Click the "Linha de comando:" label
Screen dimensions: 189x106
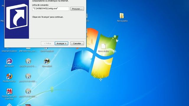tap(40, 5)
